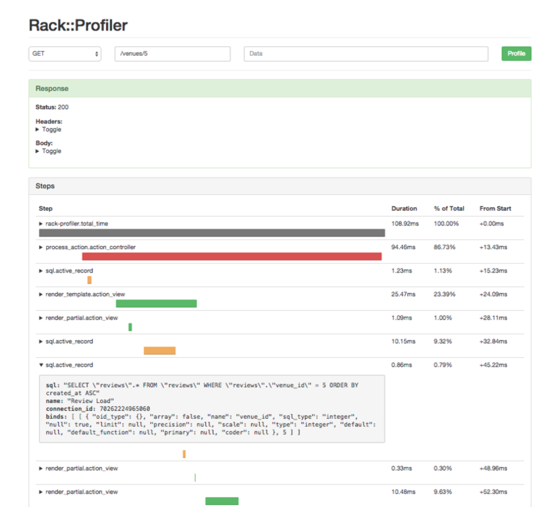Click the gray total_time timeline bar
The height and width of the screenshot is (507, 560).
[x=212, y=233]
